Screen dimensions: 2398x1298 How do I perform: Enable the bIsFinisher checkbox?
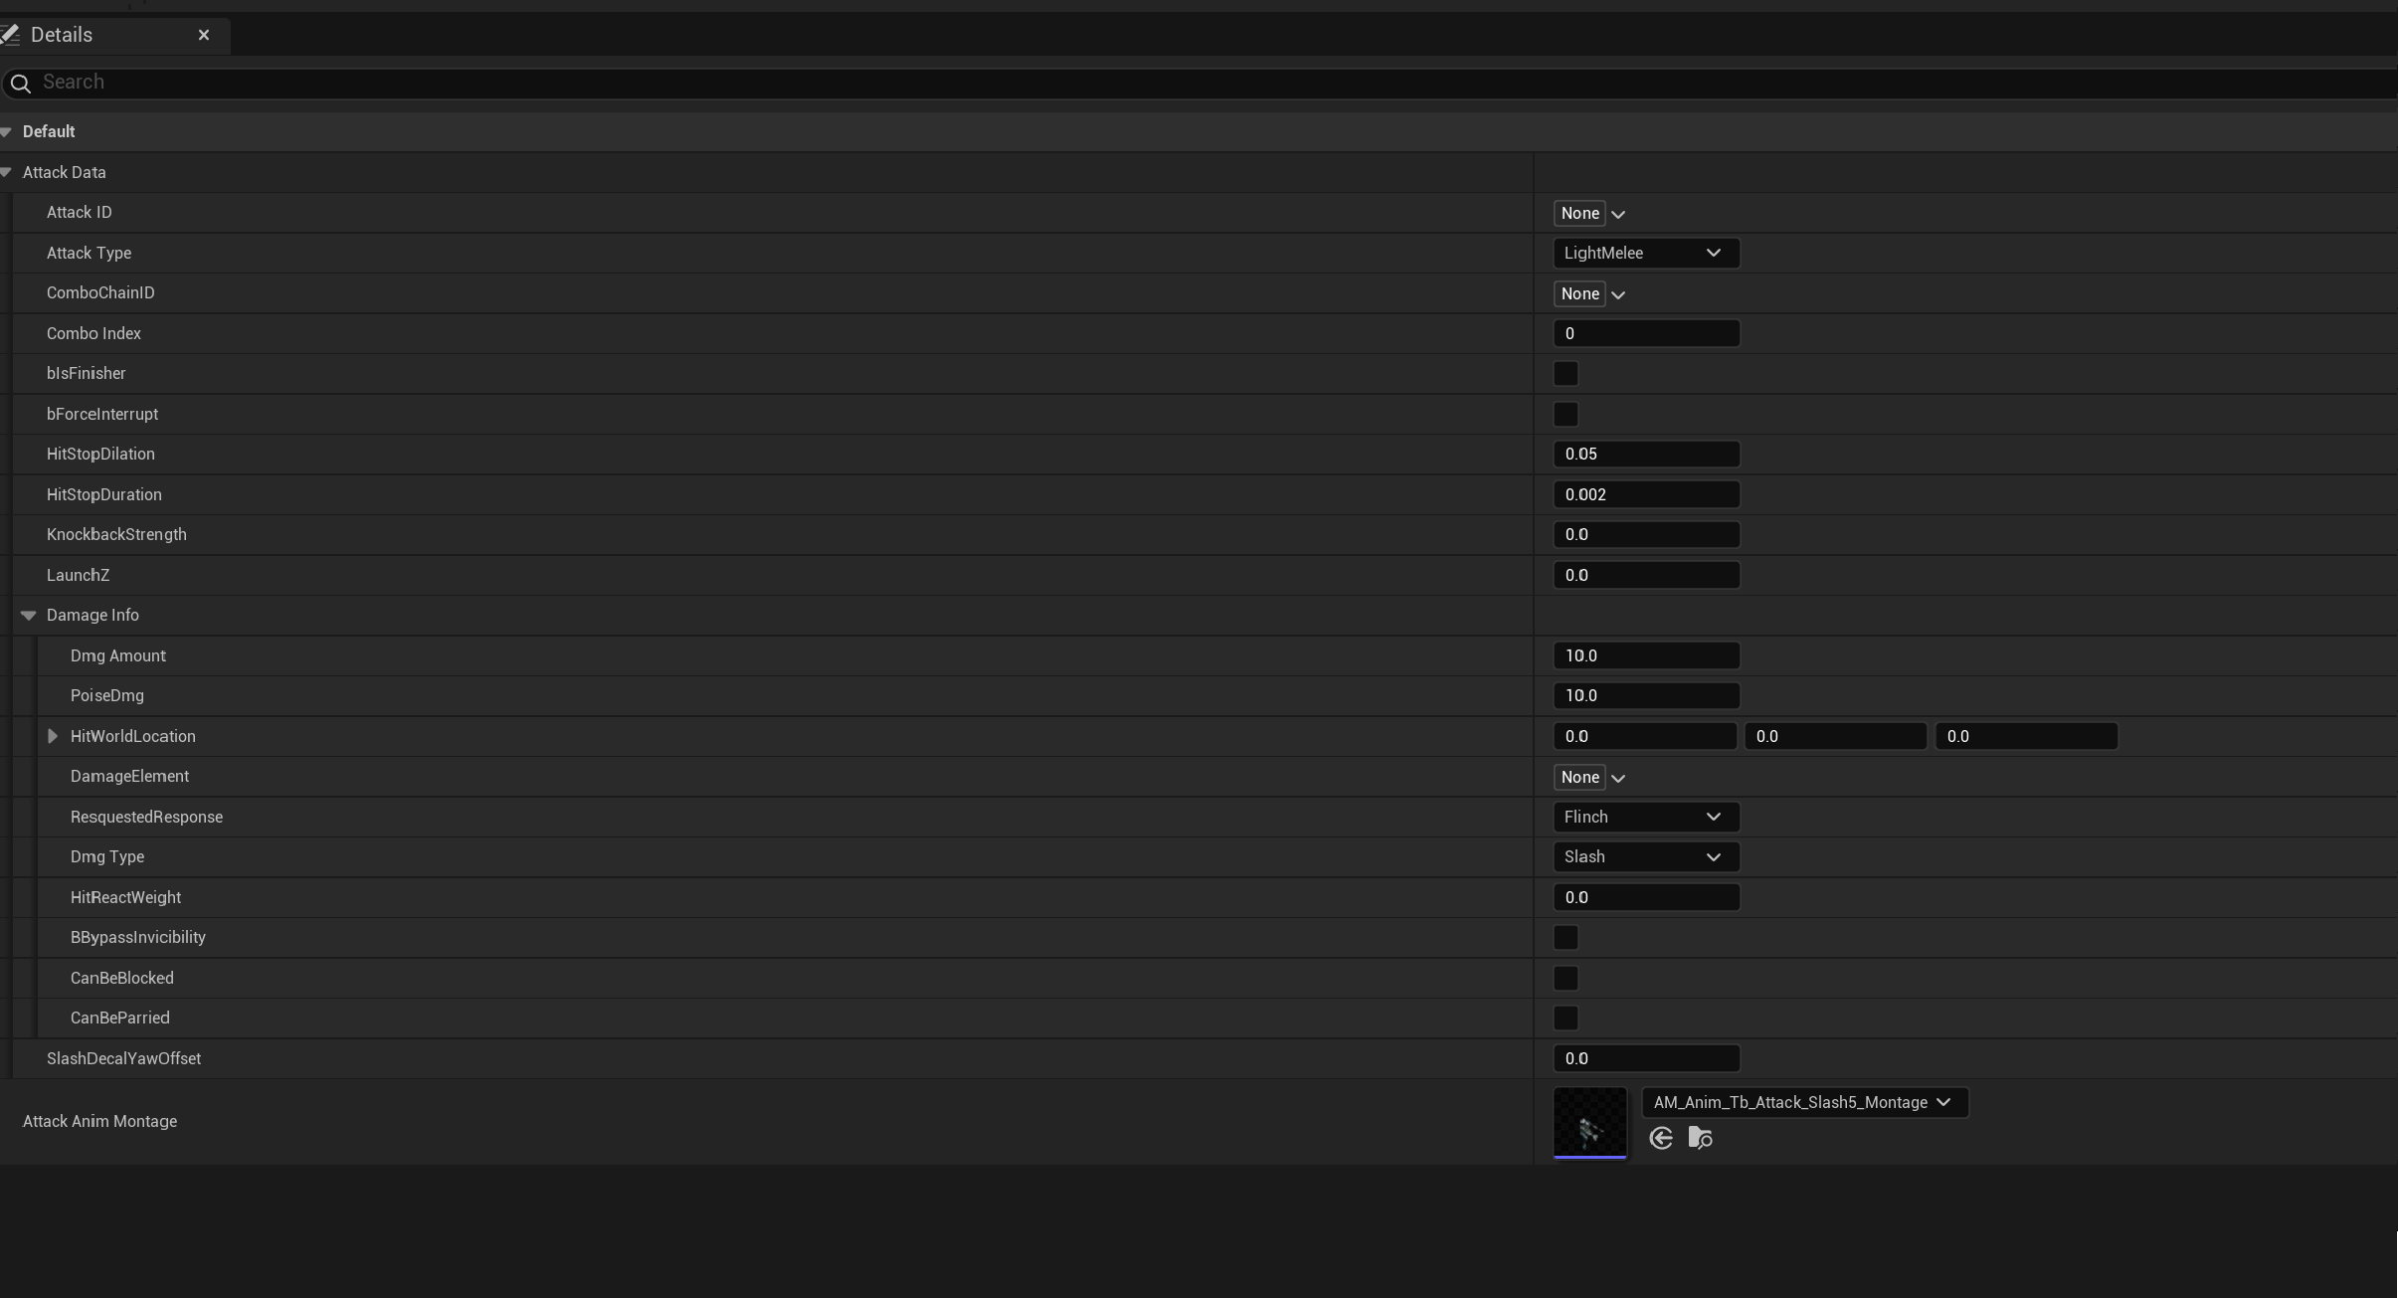pos(1564,373)
